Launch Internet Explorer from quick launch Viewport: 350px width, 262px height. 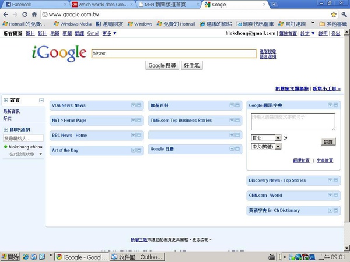(x=26, y=257)
